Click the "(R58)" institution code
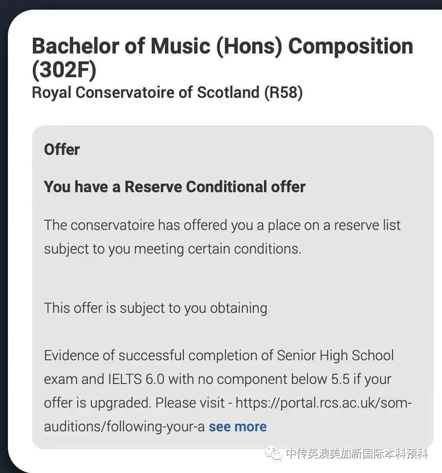 point(283,92)
